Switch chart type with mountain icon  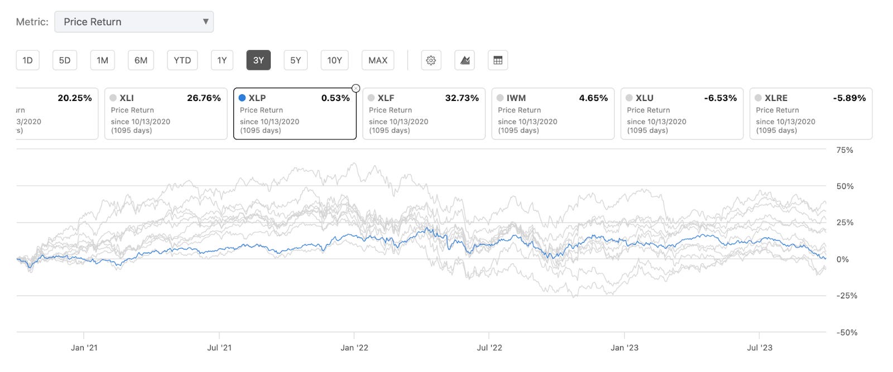coord(464,60)
